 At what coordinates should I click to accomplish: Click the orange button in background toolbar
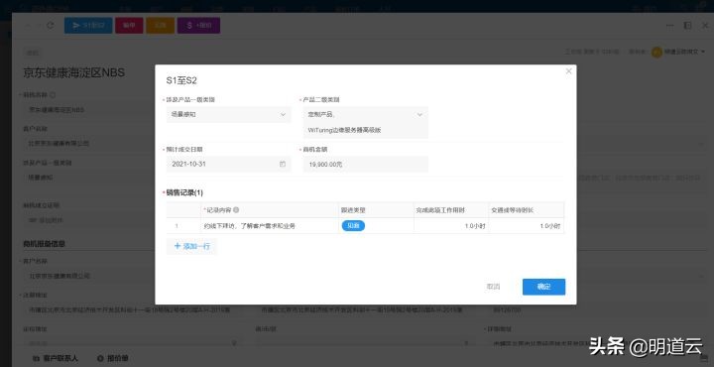(x=161, y=26)
